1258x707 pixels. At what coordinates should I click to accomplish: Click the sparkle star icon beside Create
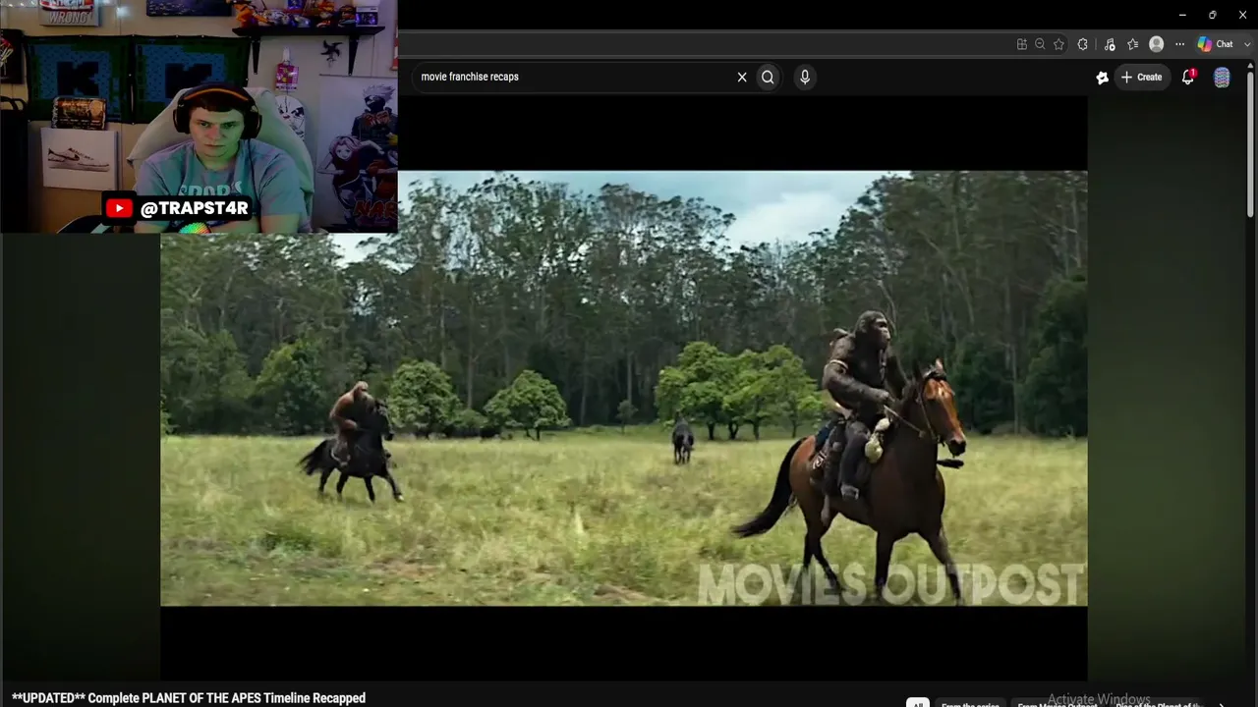coord(1102,78)
